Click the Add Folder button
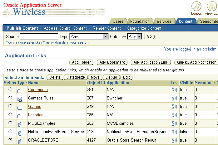 pos(81,62)
